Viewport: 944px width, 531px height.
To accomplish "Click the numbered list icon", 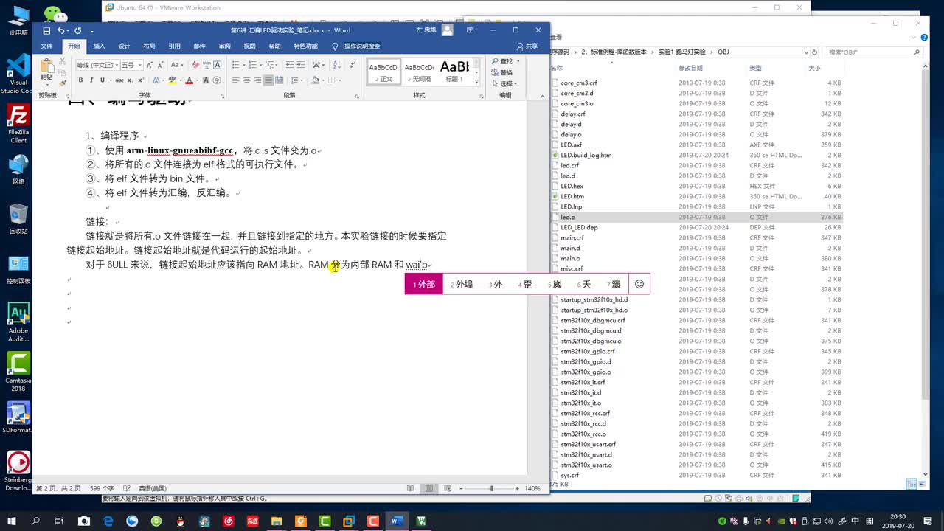I will pos(253,65).
